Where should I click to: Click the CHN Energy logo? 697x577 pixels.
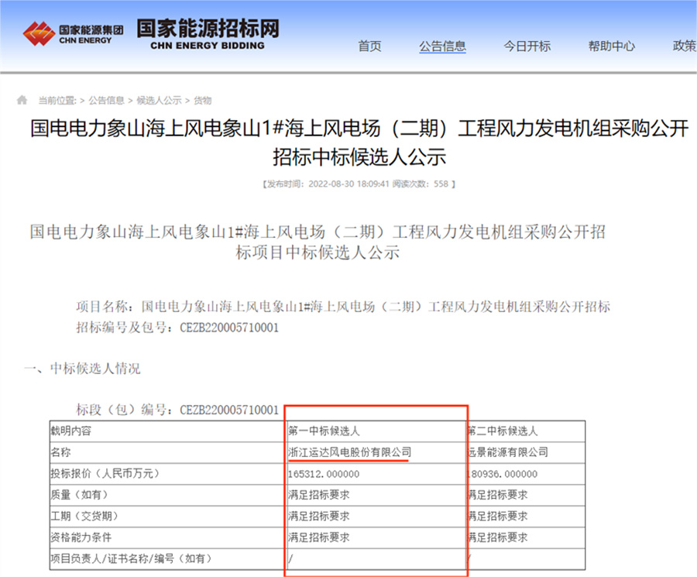tap(74, 33)
